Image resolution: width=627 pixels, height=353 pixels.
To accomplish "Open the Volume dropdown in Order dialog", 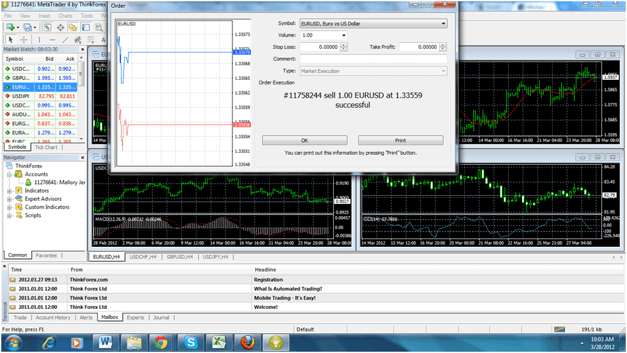I will (x=343, y=35).
